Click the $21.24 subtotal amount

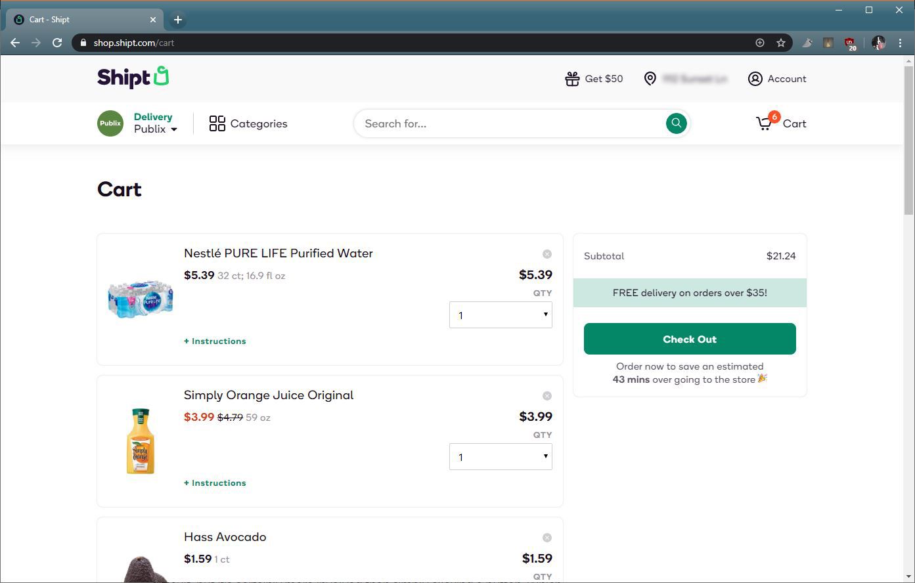click(781, 256)
